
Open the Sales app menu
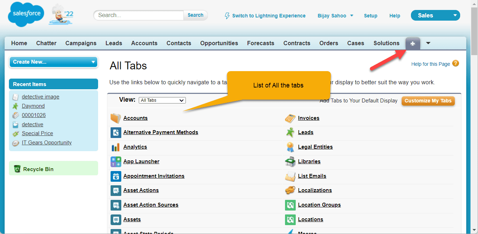(x=435, y=15)
